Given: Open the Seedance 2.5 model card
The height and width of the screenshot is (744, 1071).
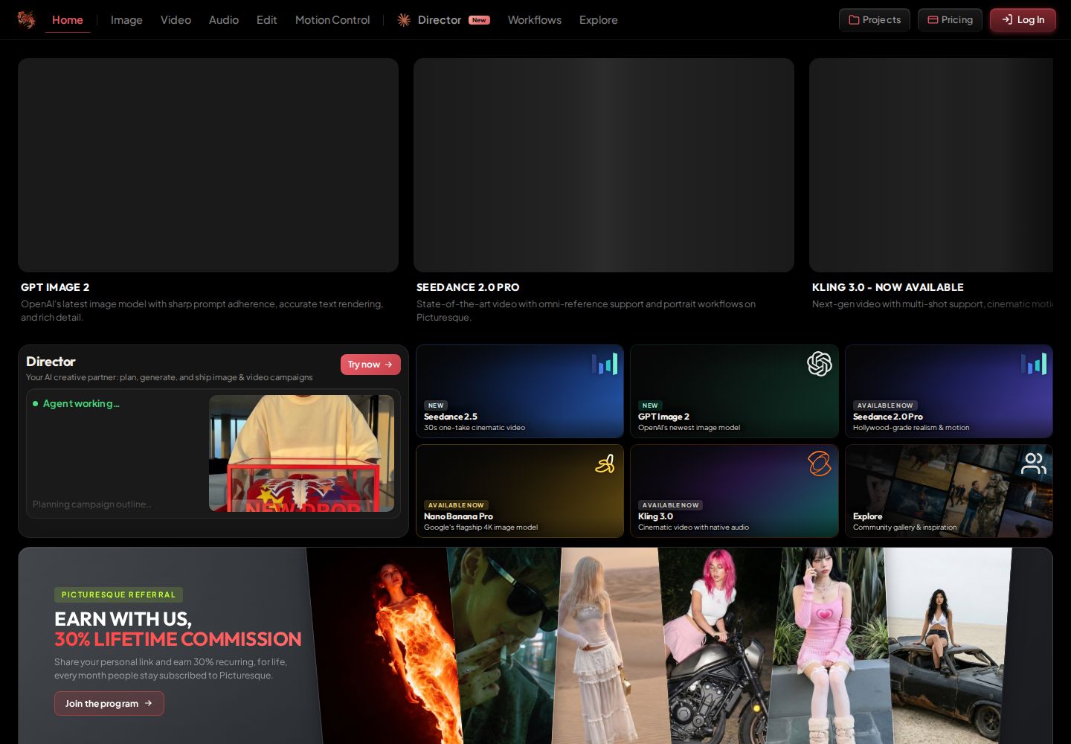Looking at the screenshot, I should pos(520,391).
